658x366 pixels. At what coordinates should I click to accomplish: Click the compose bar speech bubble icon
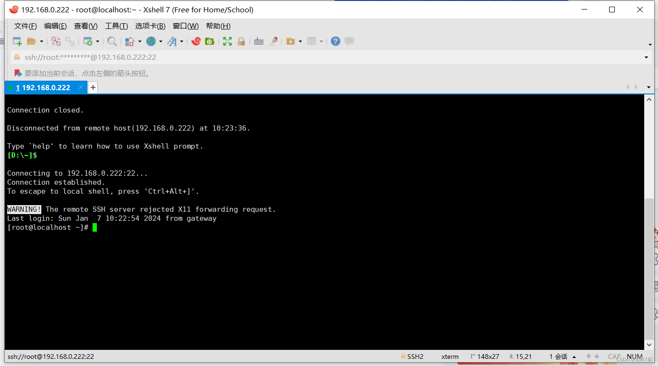click(x=349, y=41)
